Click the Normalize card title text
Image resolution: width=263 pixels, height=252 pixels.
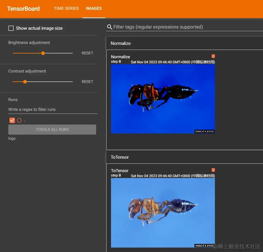click(x=121, y=57)
